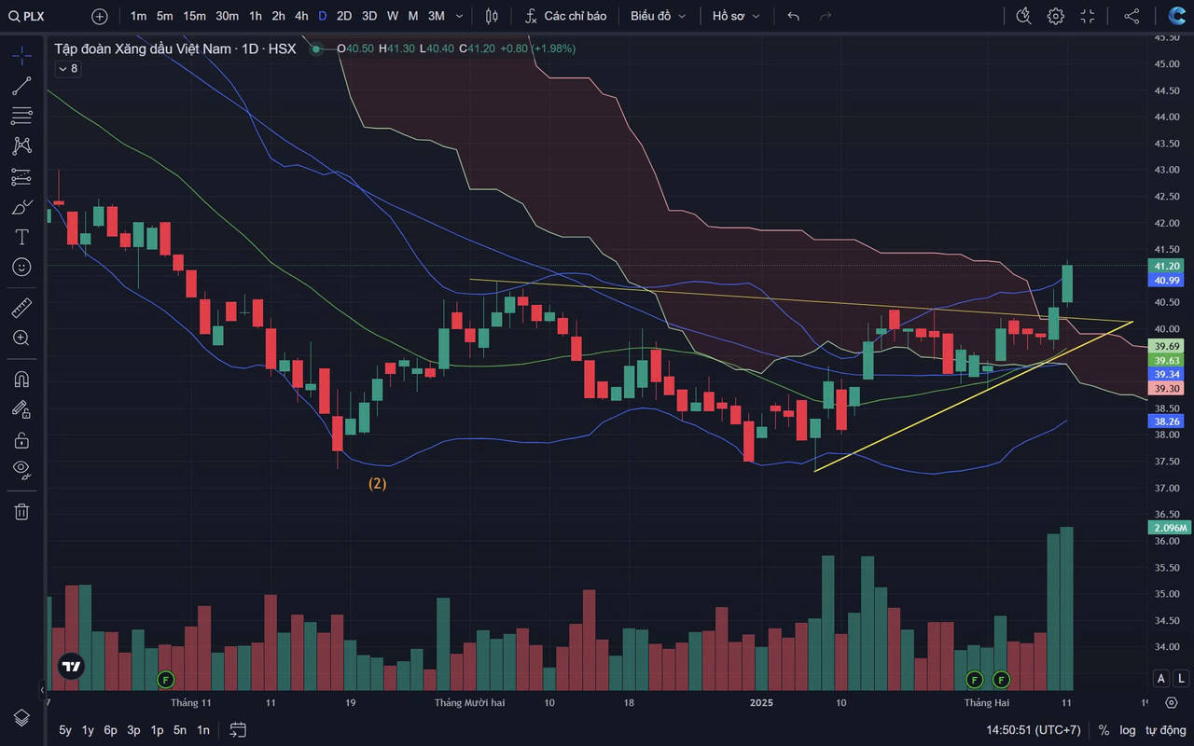Toggle hide all drawings eye icon
This screenshot has height=746, width=1194.
tap(21, 469)
